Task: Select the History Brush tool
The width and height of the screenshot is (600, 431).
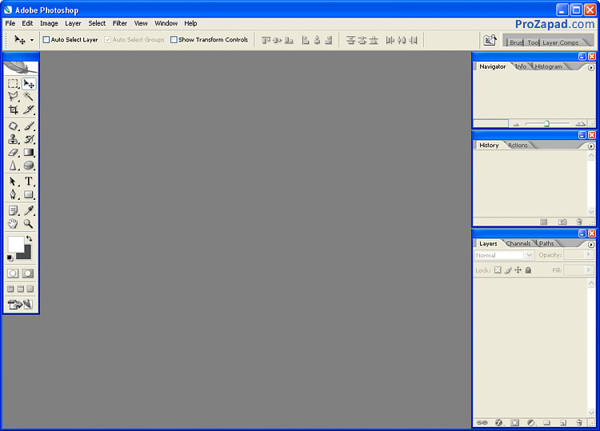Action: pos(29,139)
